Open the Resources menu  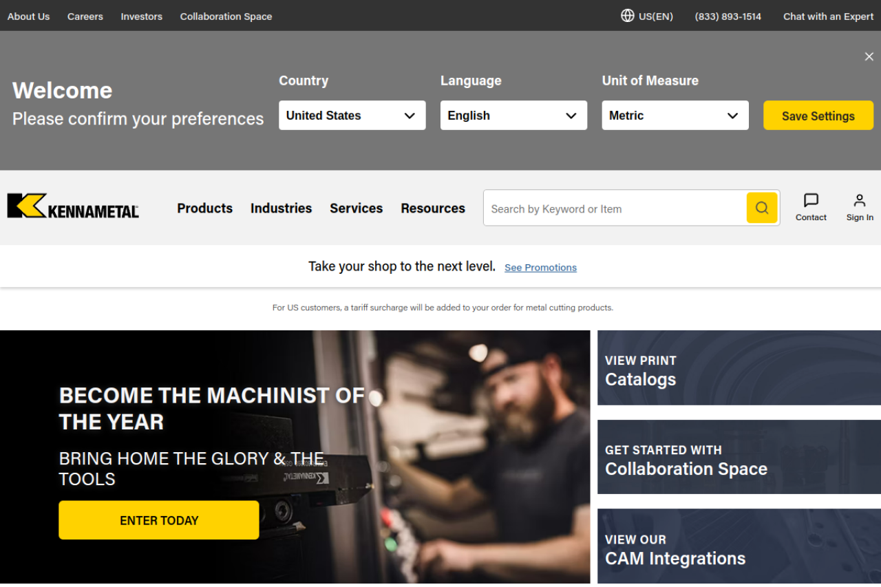[433, 208]
